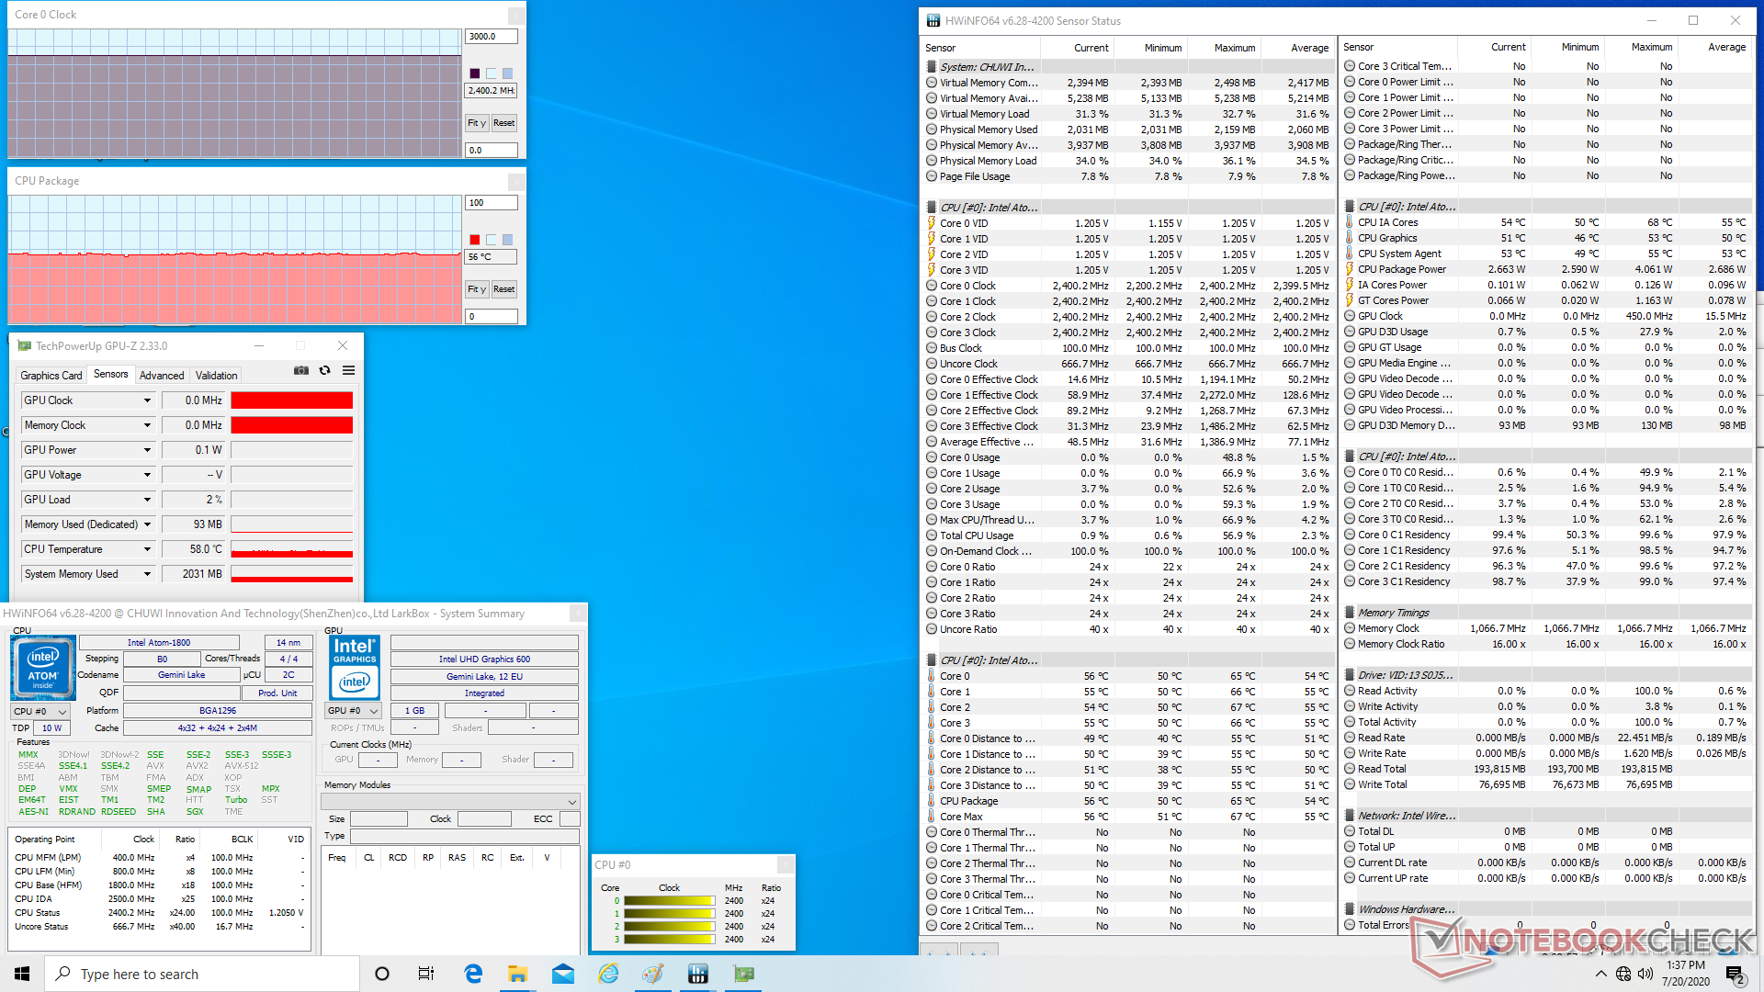The width and height of the screenshot is (1764, 992).
Task: Click the red CPU Package color swatch
Action: pos(475,240)
